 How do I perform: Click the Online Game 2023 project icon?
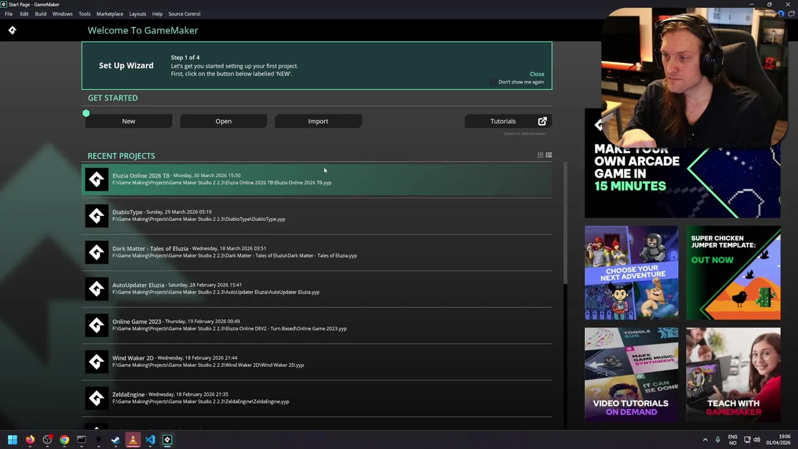point(97,326)
